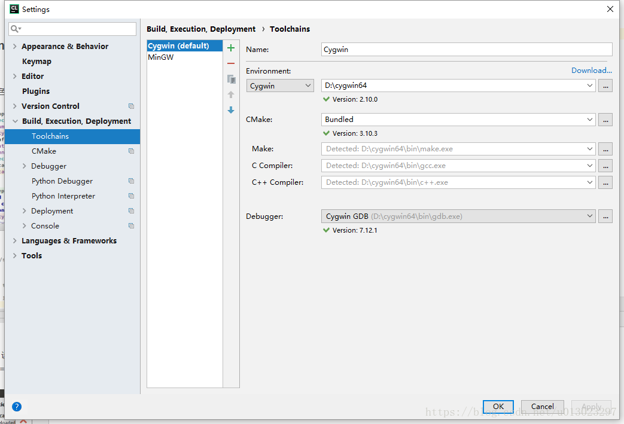Click the OK button

498,407
